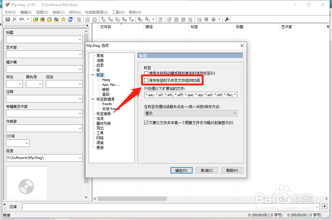Click the Undo arrow icon
Image resolution: width=332 pixels, height=220 pixels.
click(22, 19)
